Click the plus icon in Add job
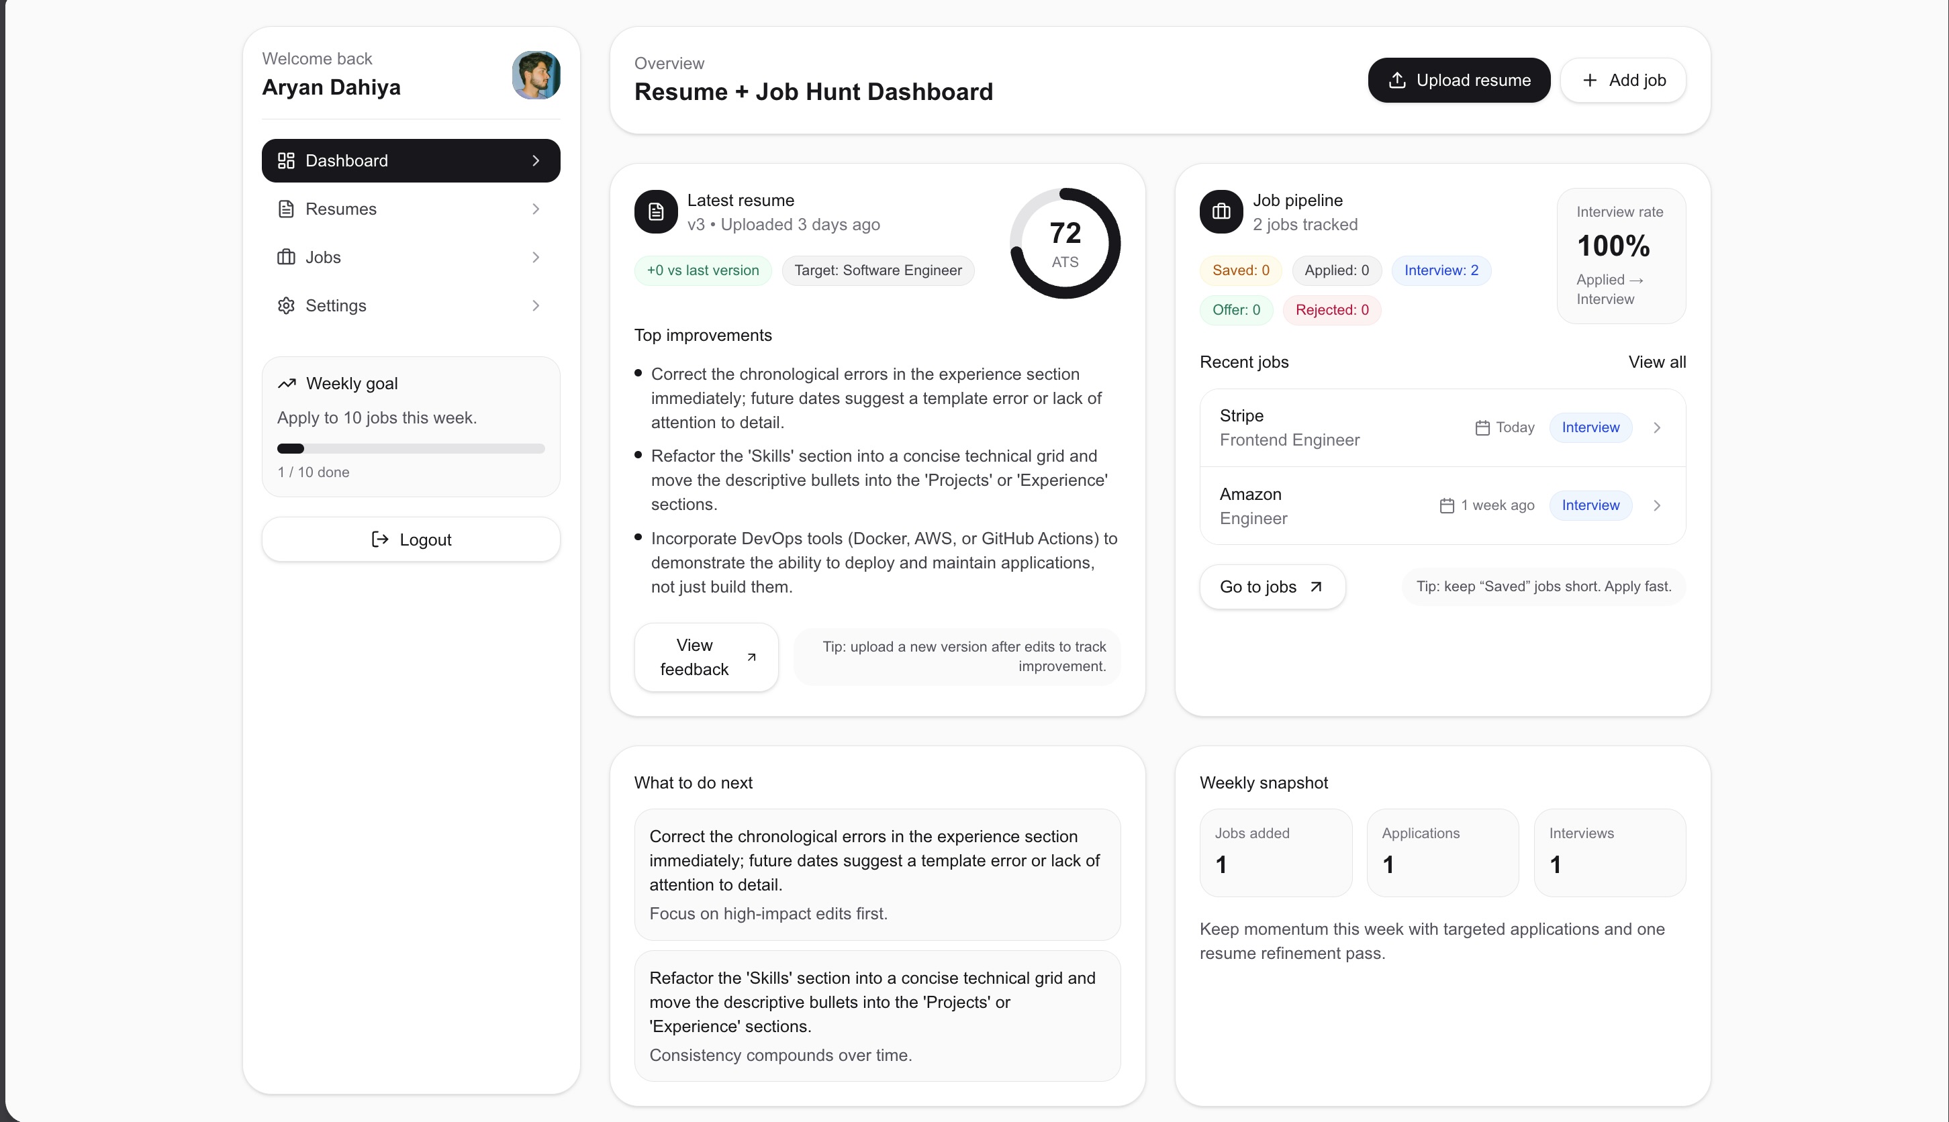 click(x=1590, y=80)
